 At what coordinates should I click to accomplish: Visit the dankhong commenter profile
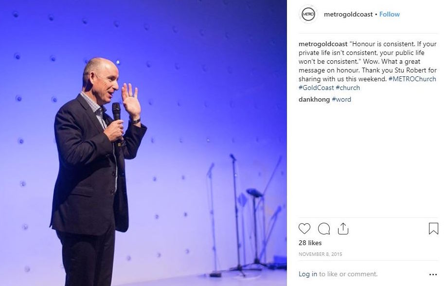pyautogui.click(x=314, y=100)
